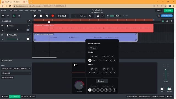Open options menu for Voice/Mic track
176x99 pixels.
click(29, 35)
